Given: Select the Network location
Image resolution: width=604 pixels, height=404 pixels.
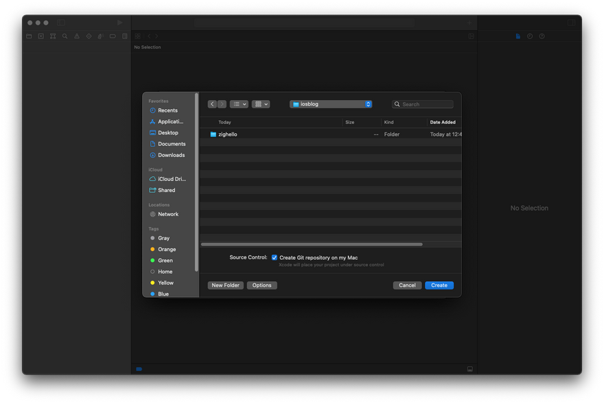Looking at the screenshot, I should [167, 214].
